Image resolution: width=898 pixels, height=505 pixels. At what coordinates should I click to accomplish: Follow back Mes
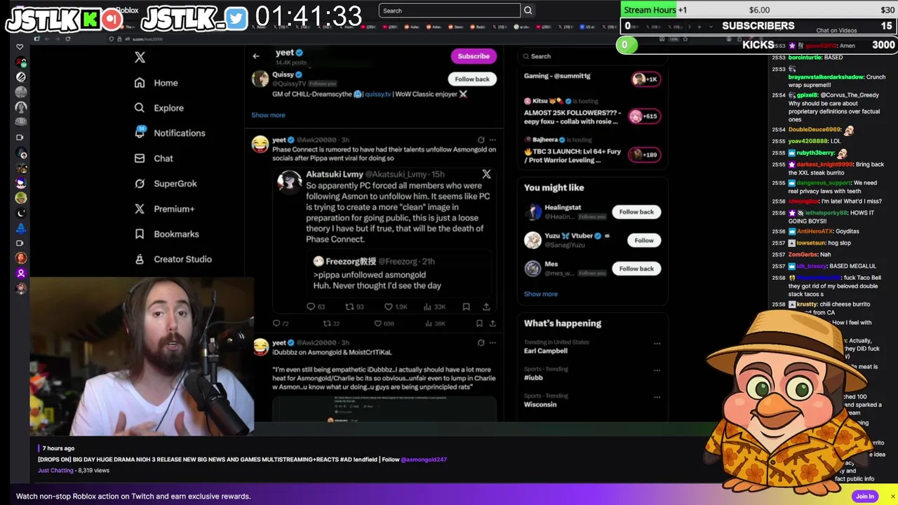[636, 269]
